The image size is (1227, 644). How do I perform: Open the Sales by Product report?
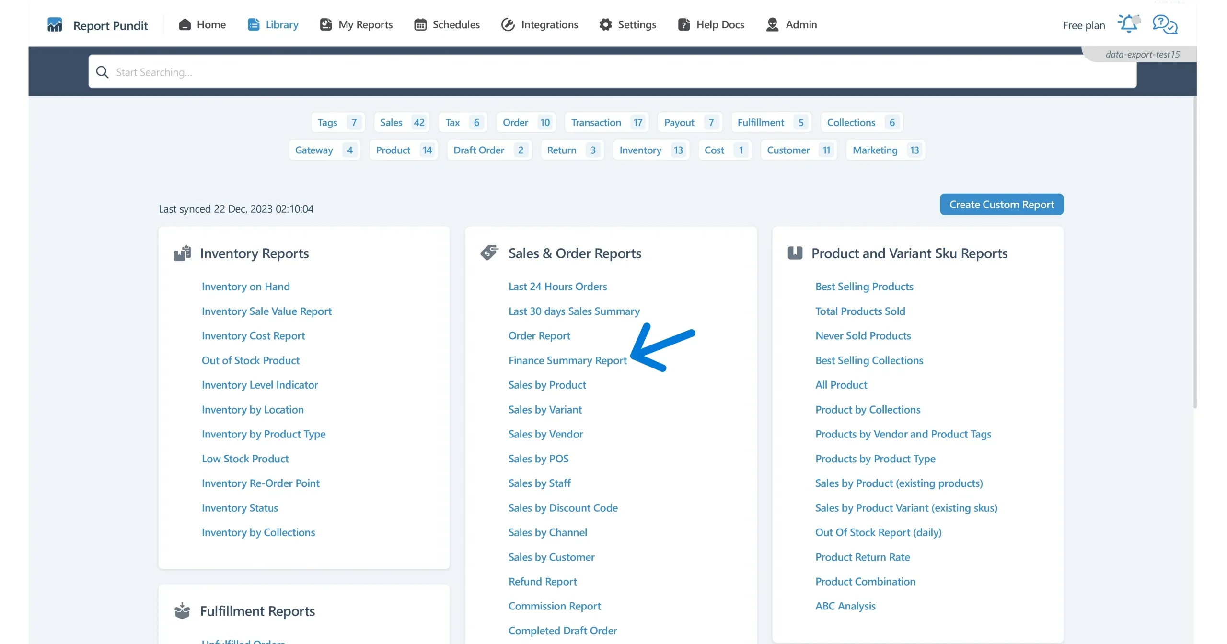547,385
